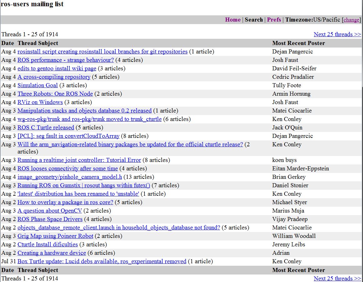The width and height of the screenshot is (363, 282).
Task: Open 'A question about OpenCV' thread
Action: [x=49, y=211]
